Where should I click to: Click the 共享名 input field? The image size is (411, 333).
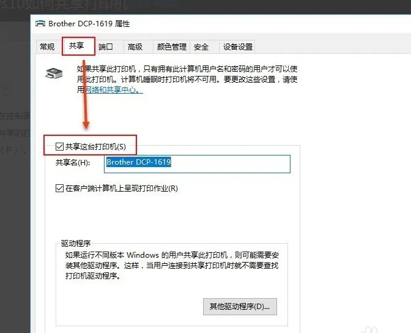click(x=197, y=164)
